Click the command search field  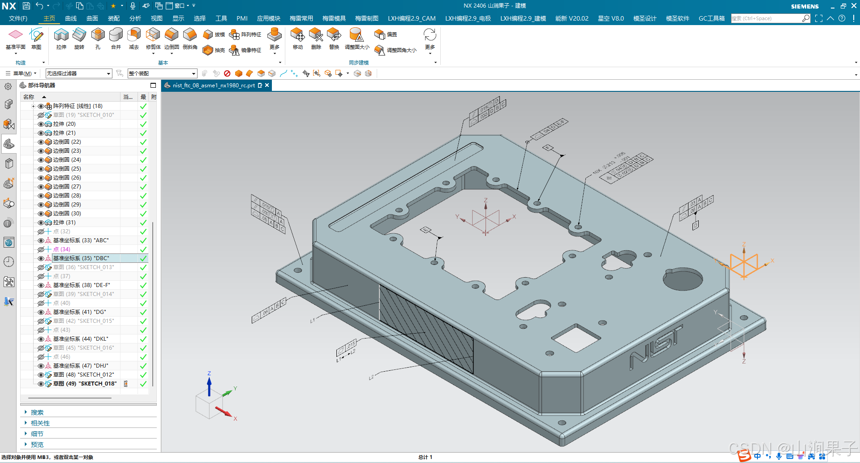pos(766,18)
